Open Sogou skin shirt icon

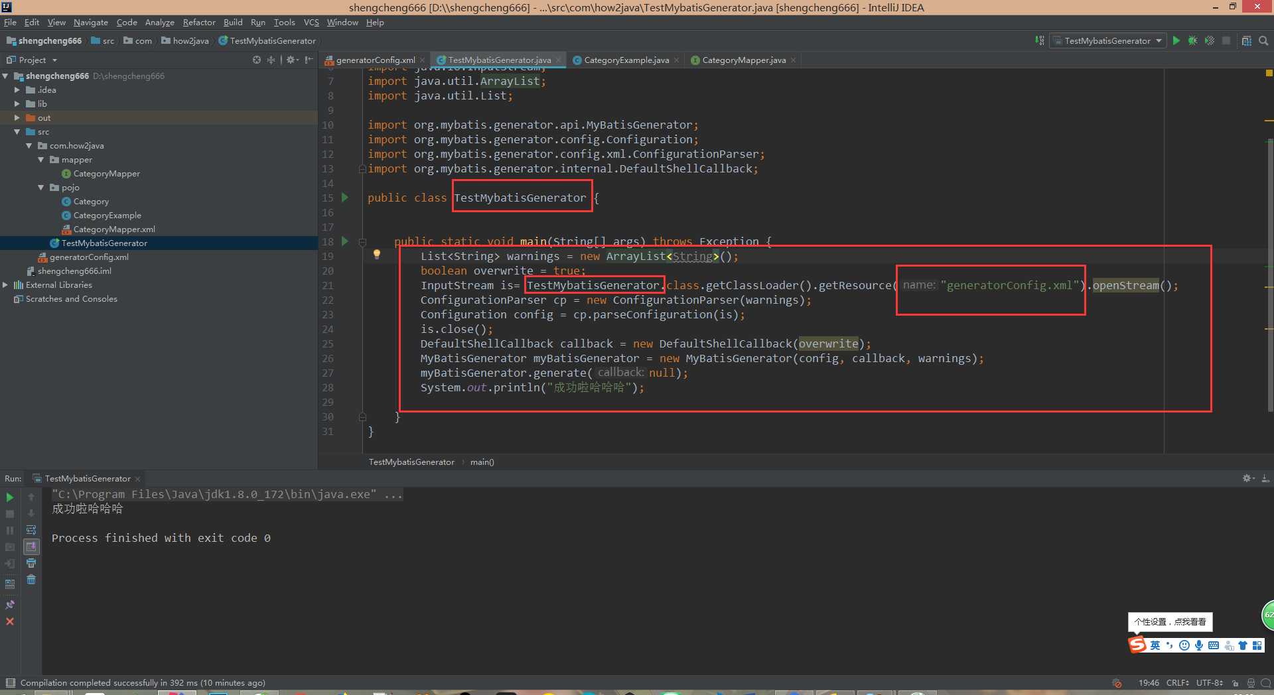click(1243, 645)
